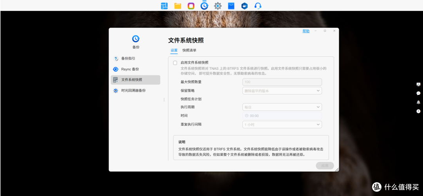
Task: Open the App Center shopping bag icon
Action: tap(231, 5)
